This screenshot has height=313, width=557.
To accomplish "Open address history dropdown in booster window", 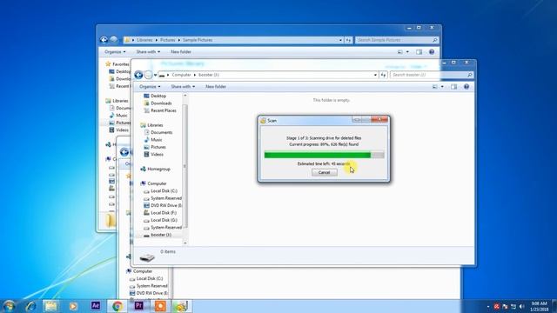I will click(x=375, y=75).
